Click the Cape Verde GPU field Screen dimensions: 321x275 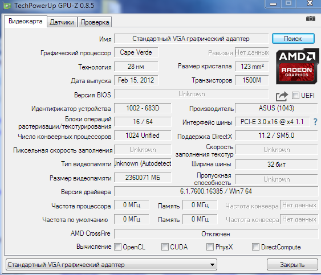point(136,52)
